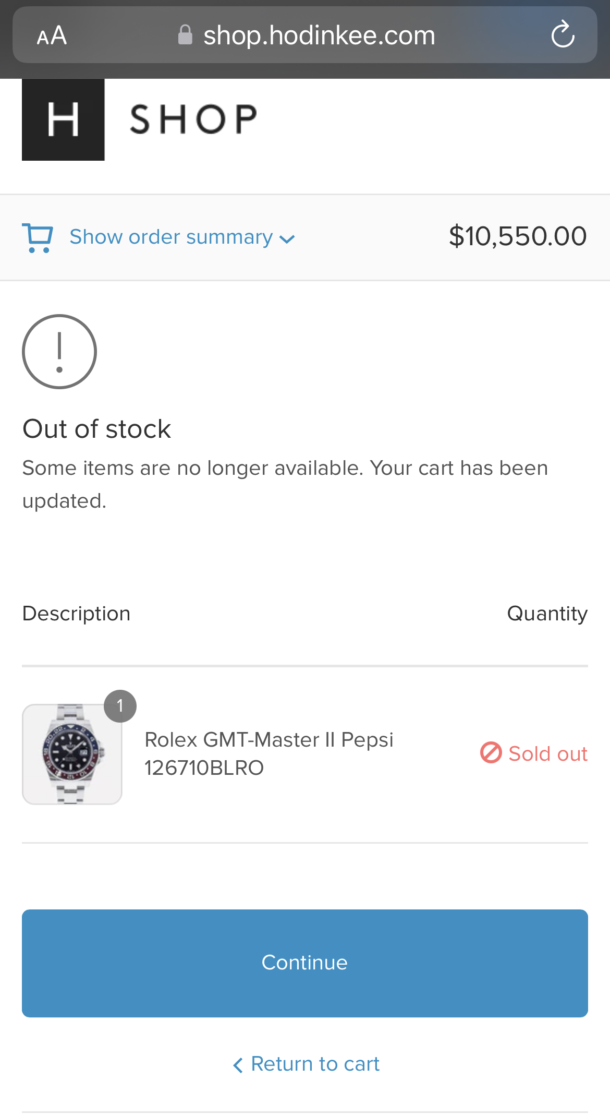This screenshot has height=1115, width=610.
Task: Click the $10,550.00 order total
Action: tap(517, 236)
